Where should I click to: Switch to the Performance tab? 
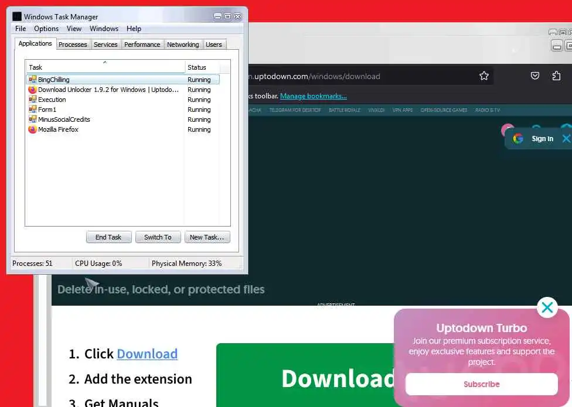142,45
